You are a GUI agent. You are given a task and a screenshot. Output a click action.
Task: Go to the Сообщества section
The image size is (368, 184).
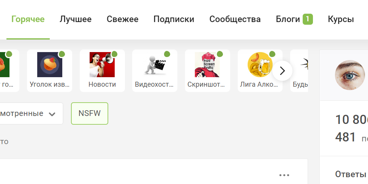tap(235, 19)
